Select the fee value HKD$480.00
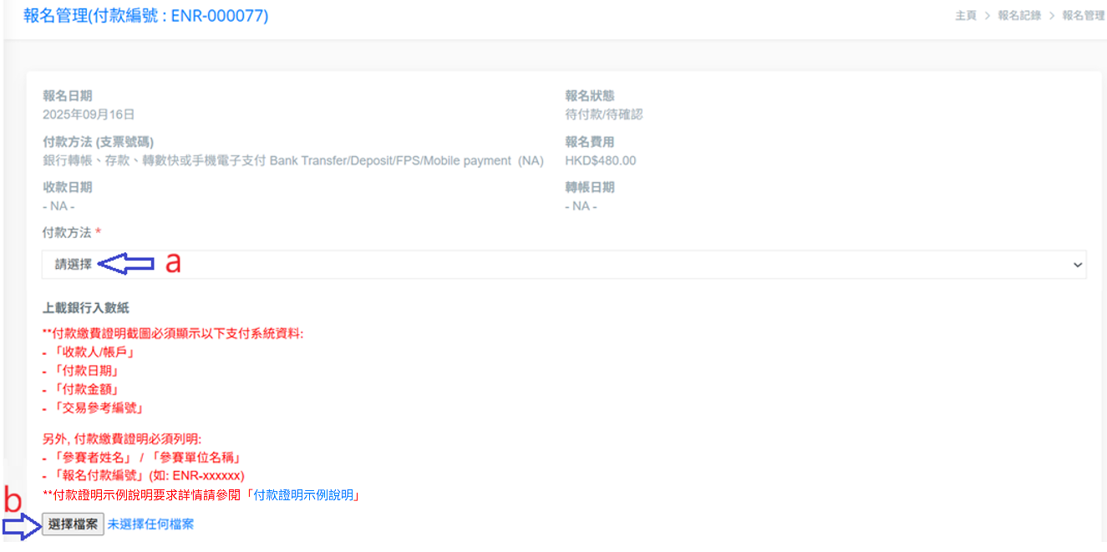 pos(601,160)
